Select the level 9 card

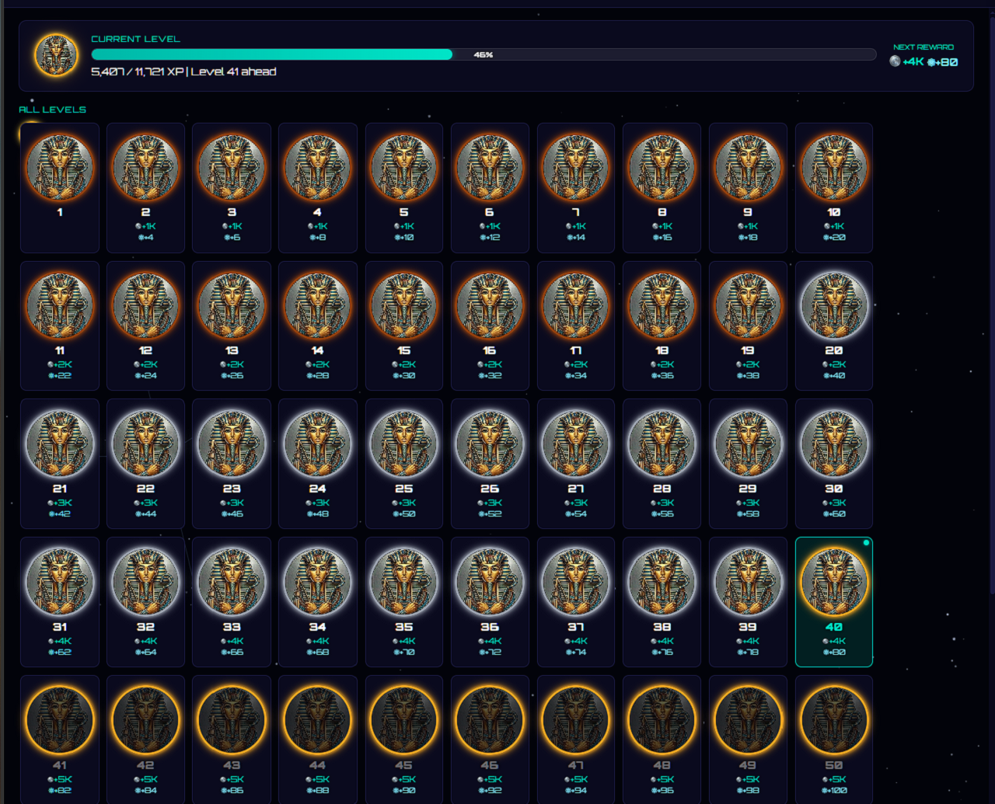coord(748,188)
